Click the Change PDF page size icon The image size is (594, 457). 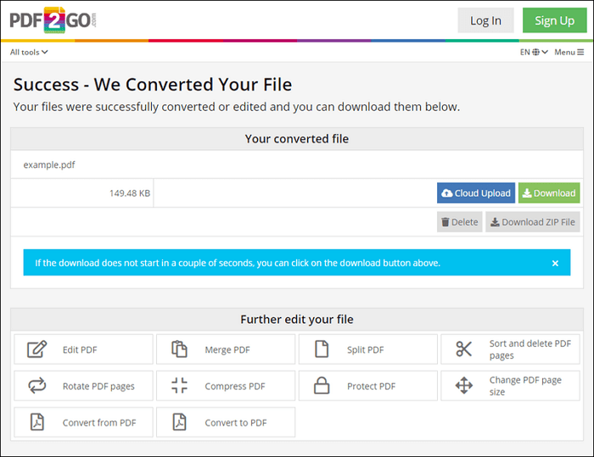click(463, 386)
